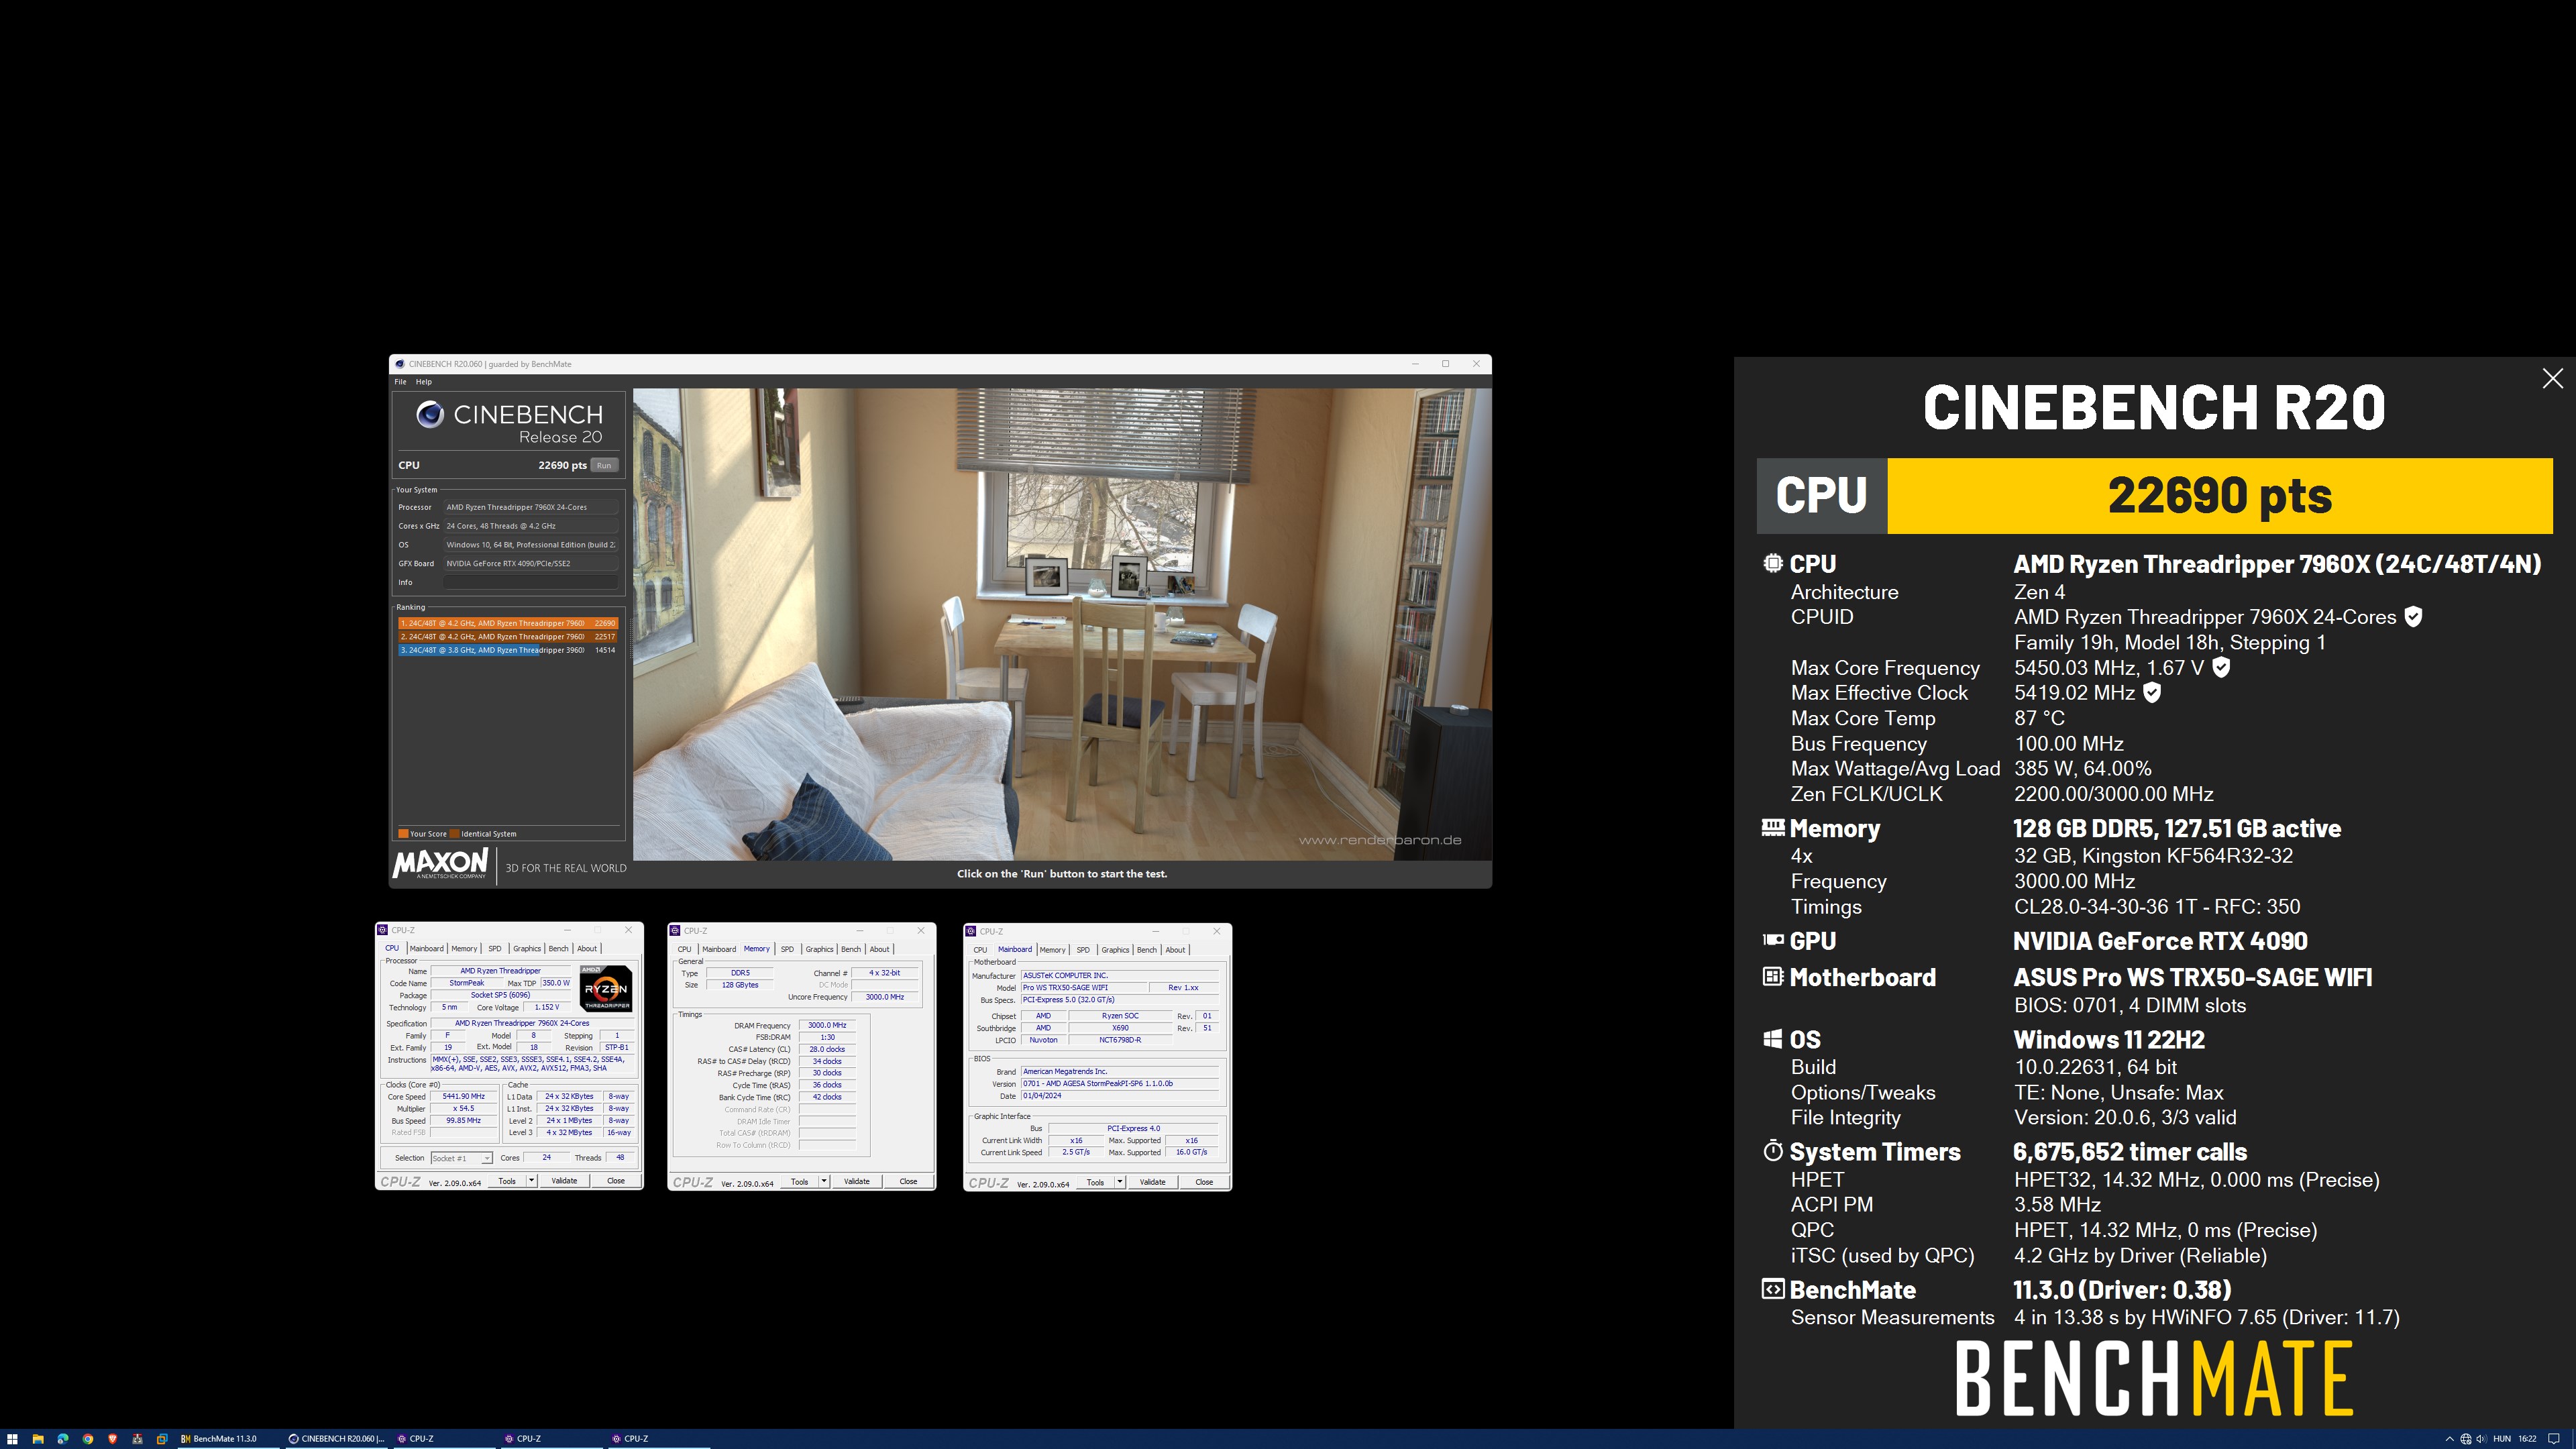Click the title icon of CPU-Z Memory window
Viewport: 2576px width, 1449px height.
pos(675,931)
